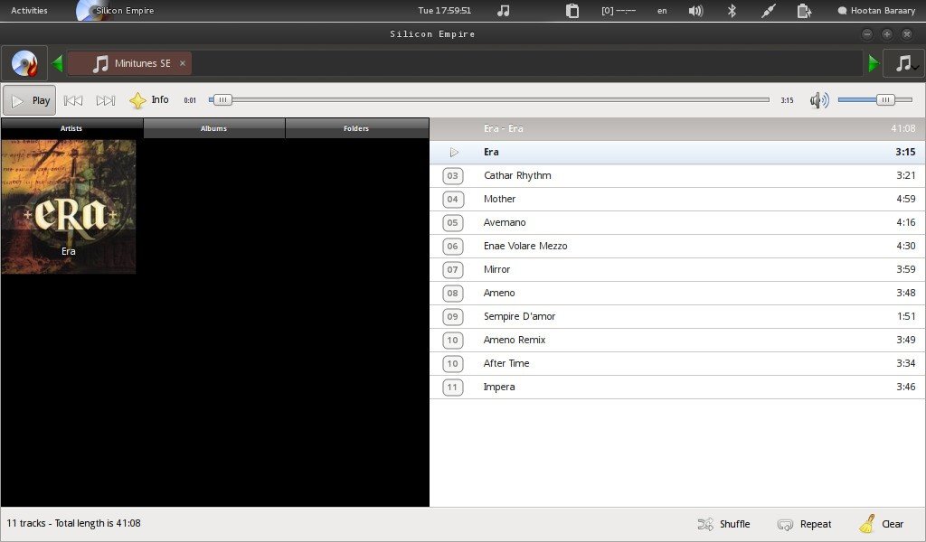This screenshot has width=926, height=542.
Task: Select track After Time
Action: [x=677, y=364]
